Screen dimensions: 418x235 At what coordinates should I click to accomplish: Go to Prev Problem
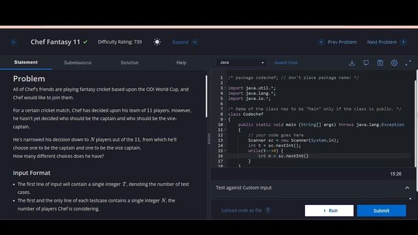342,42
